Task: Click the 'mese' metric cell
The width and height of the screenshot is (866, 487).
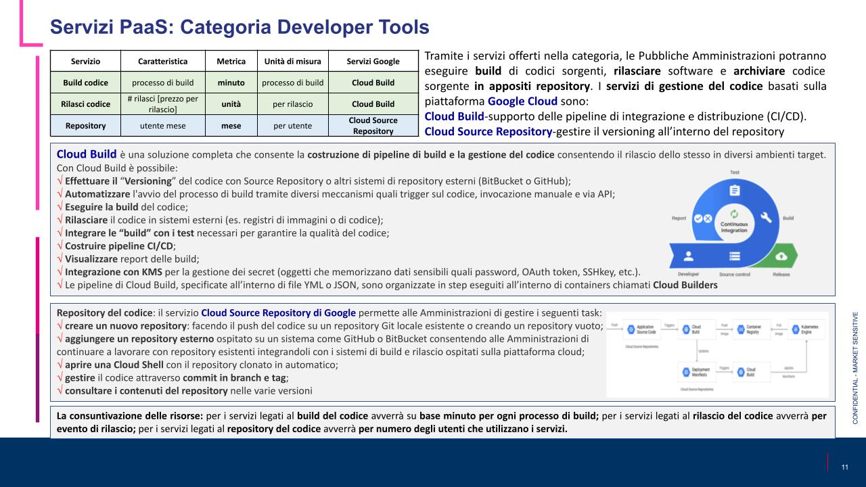Action: (x=231, y=126)
